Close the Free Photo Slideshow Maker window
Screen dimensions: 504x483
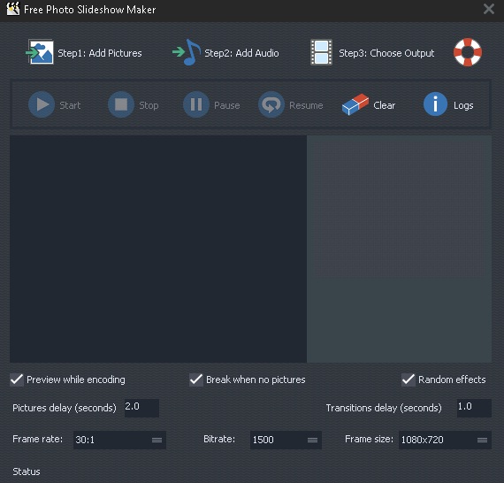[x=489, y=9]
